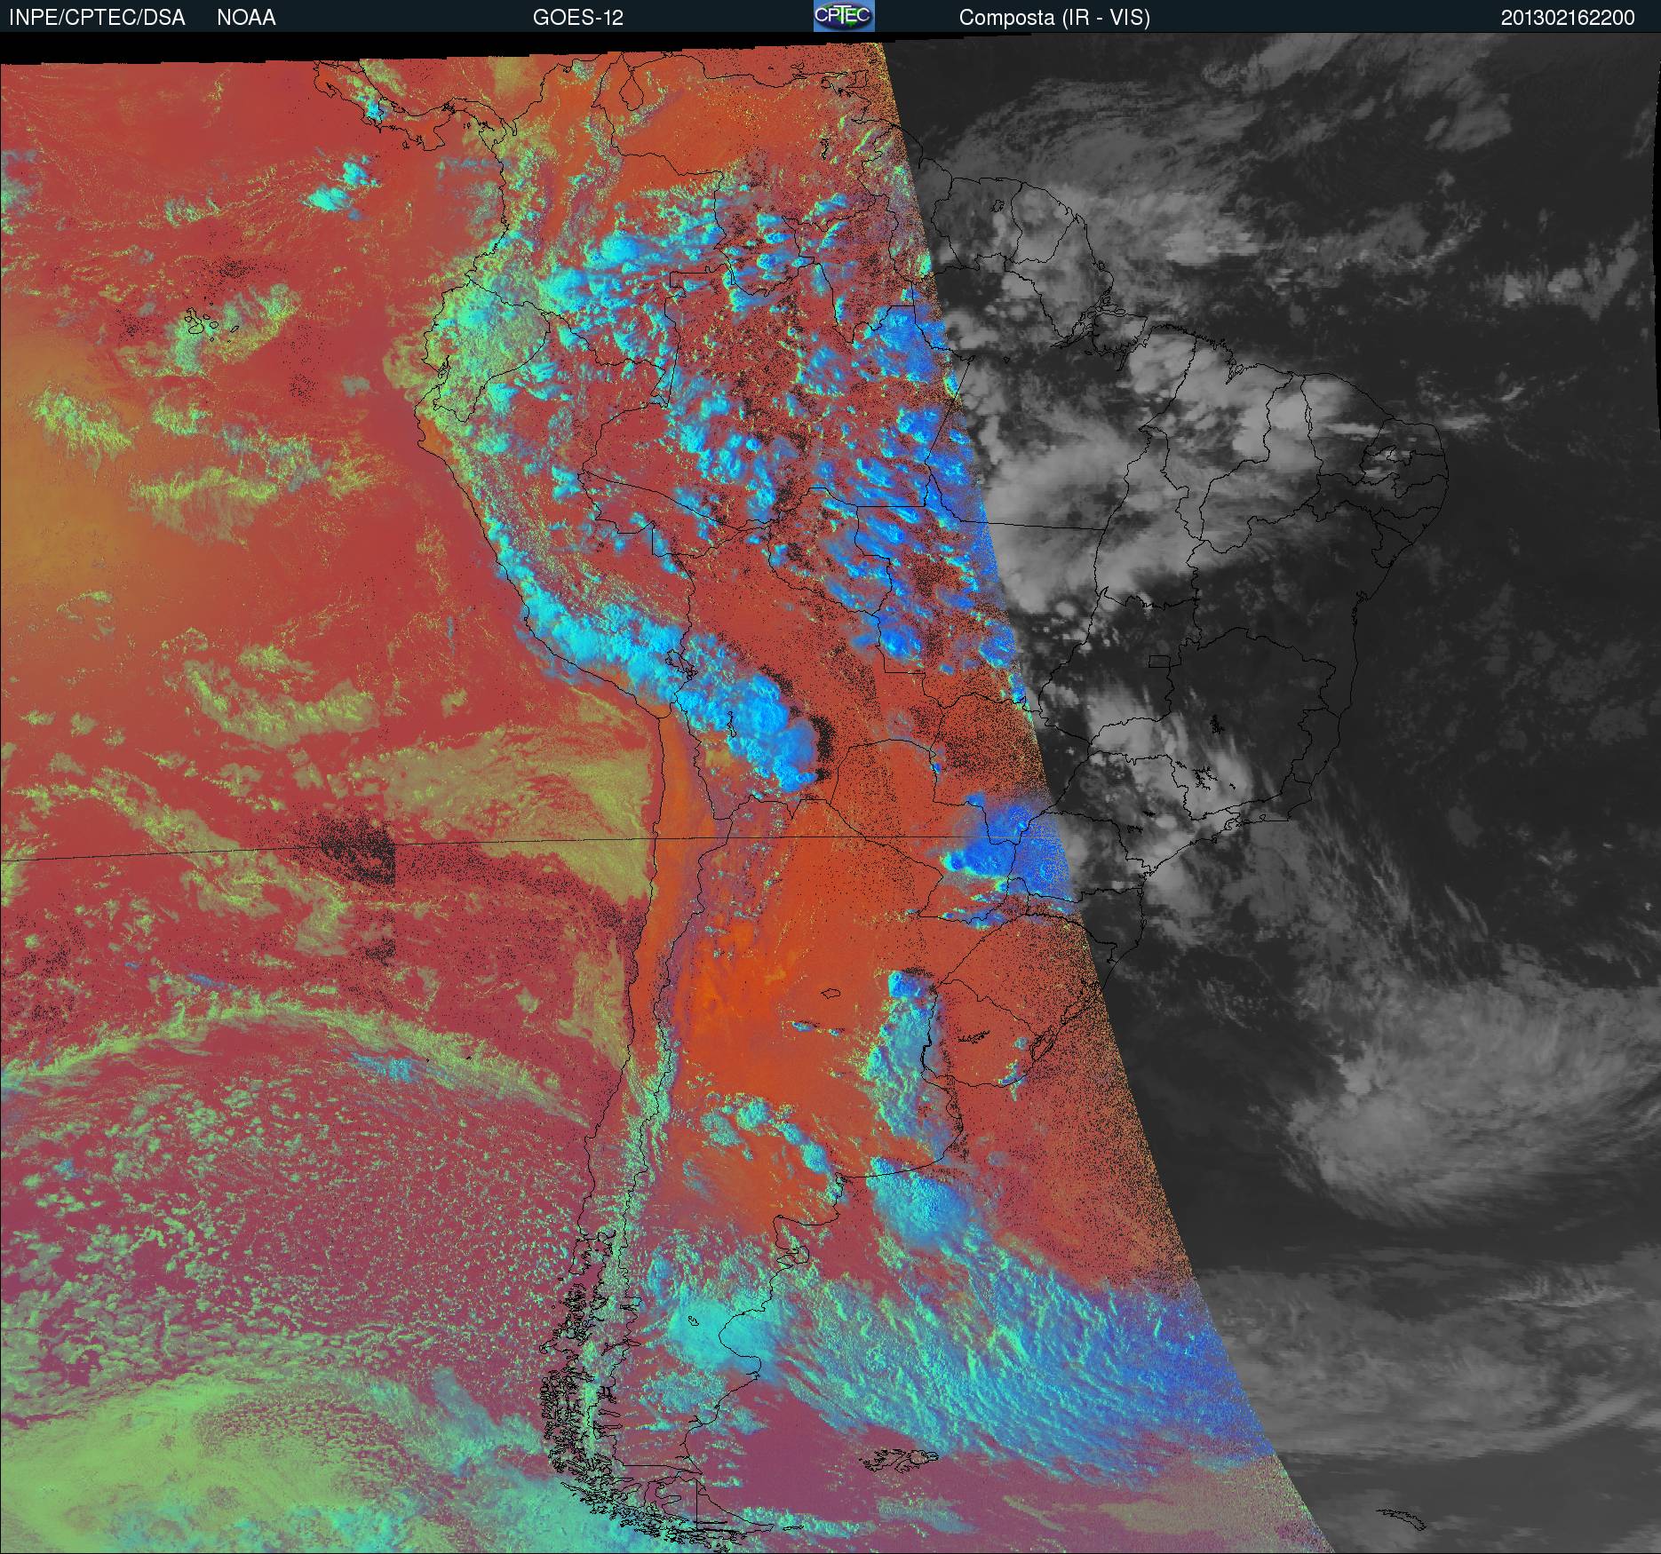The image size is (1661, 1554).
Task: Click the INPE/CPTEC/DSA header label
Action: click(x=97, y=18)
